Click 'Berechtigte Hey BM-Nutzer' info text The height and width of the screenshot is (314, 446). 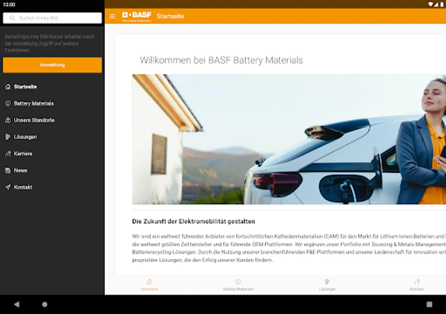pos(49,43)
